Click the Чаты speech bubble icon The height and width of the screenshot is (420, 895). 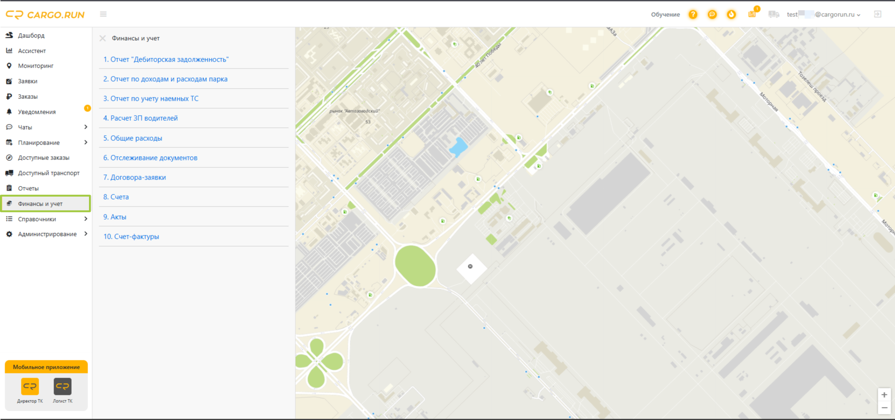[x=9, y=127]
